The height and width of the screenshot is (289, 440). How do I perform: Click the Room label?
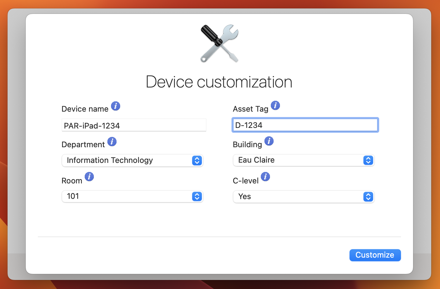coord(72,181)
